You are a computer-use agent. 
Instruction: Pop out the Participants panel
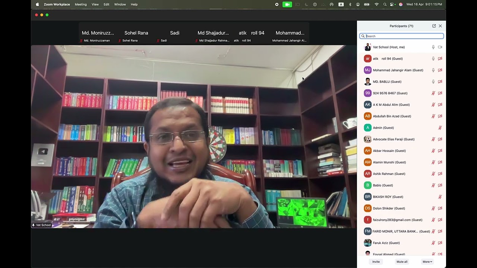pos(434,26)
